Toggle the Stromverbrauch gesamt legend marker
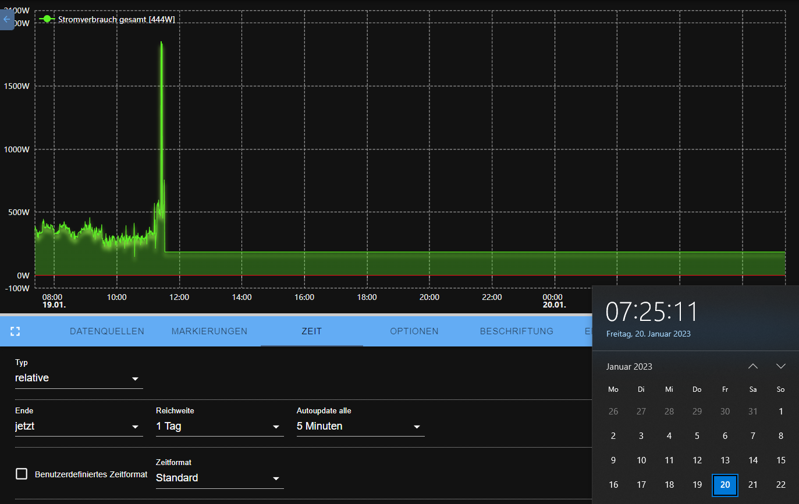The width and height of the screenshot is (799, 504). 47,19
